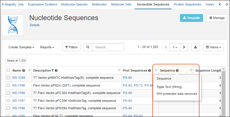The height and width of the screenshot is (117, 230).
Task: Click into the Search text field
Action: click(108, 47)
